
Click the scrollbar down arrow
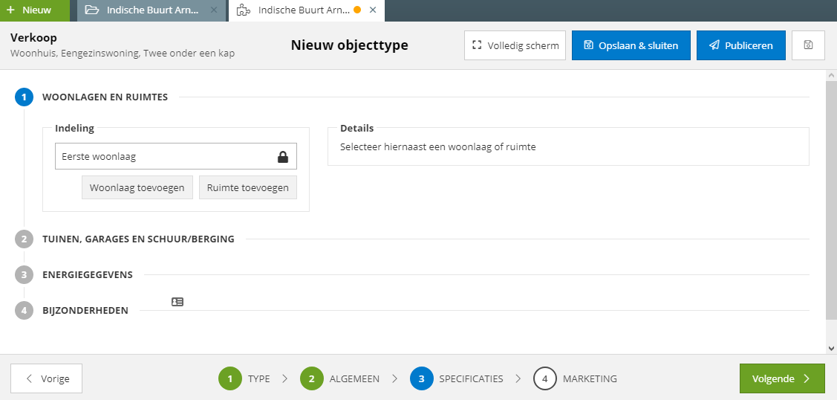pyautogui.click(x=832, y=348)
